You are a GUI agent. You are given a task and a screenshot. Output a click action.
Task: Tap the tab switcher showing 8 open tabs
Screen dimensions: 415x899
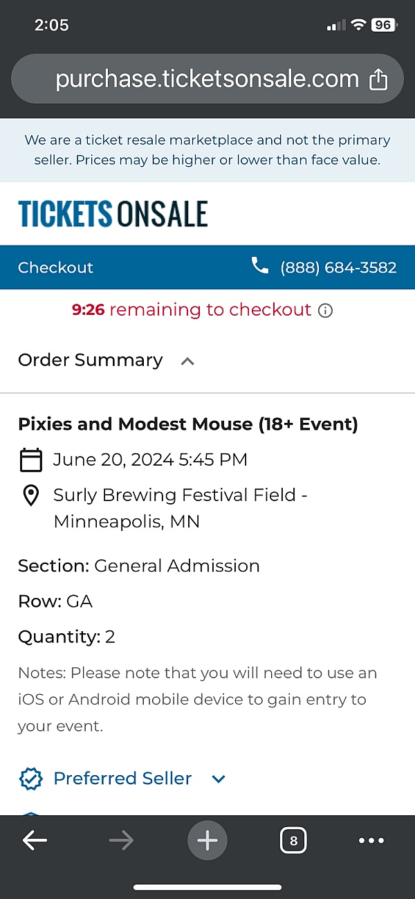pos(293,840)
